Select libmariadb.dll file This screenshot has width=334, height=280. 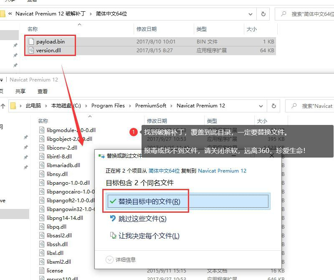(x=63, y=165)
